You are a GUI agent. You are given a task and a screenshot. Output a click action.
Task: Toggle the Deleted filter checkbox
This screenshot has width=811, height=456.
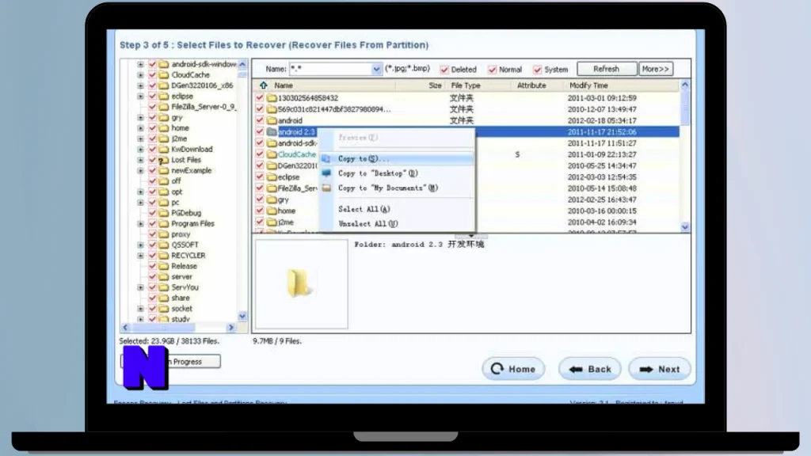(x=444, y=70)
